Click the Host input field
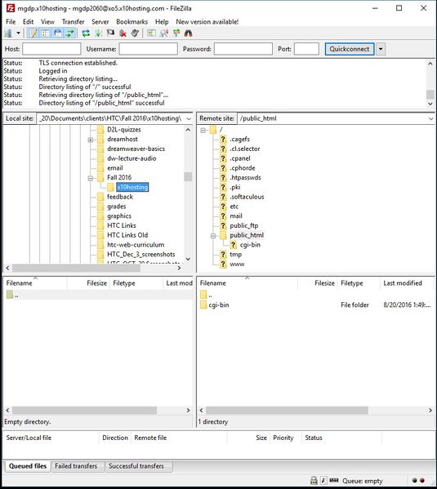This screenshot has width=437, height=489. tap(51, 49)
